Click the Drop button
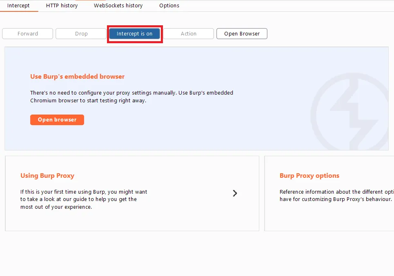 pyautogui.click(x=81, y=33)
